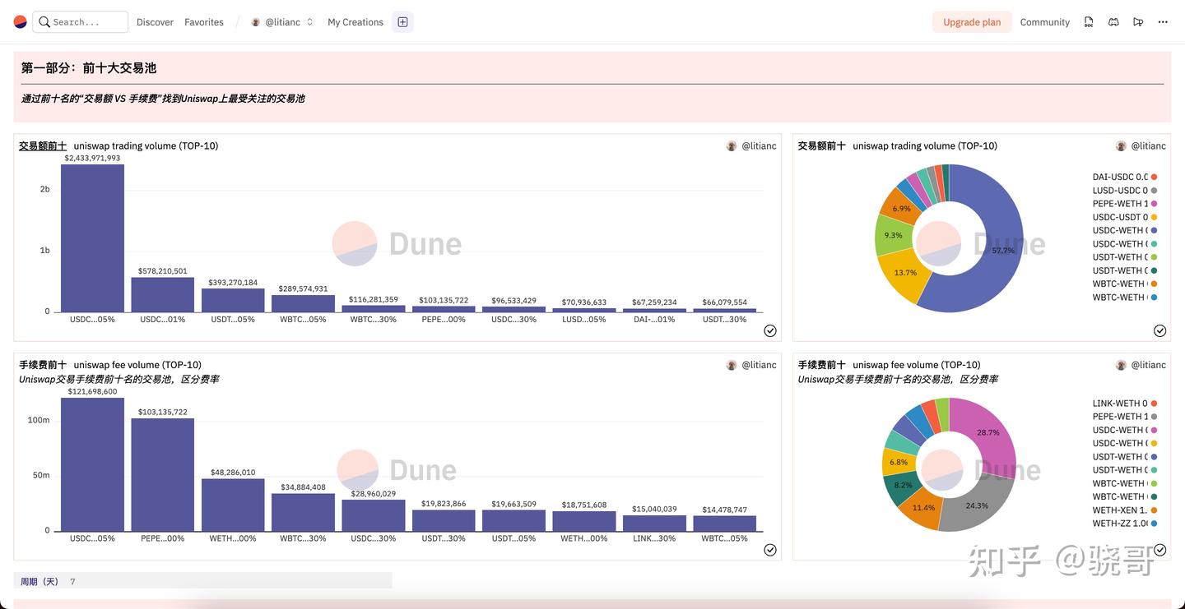Screen dimensions: 1185x609
Task: Open the Discord icon in the top bar
Action: point(1113,22)
